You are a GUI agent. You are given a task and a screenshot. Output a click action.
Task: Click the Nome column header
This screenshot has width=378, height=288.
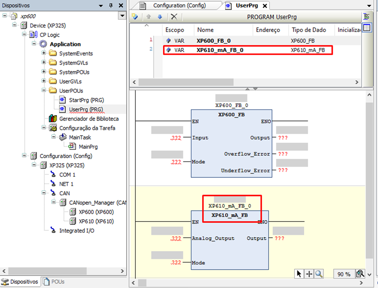(x=206, y=30)
